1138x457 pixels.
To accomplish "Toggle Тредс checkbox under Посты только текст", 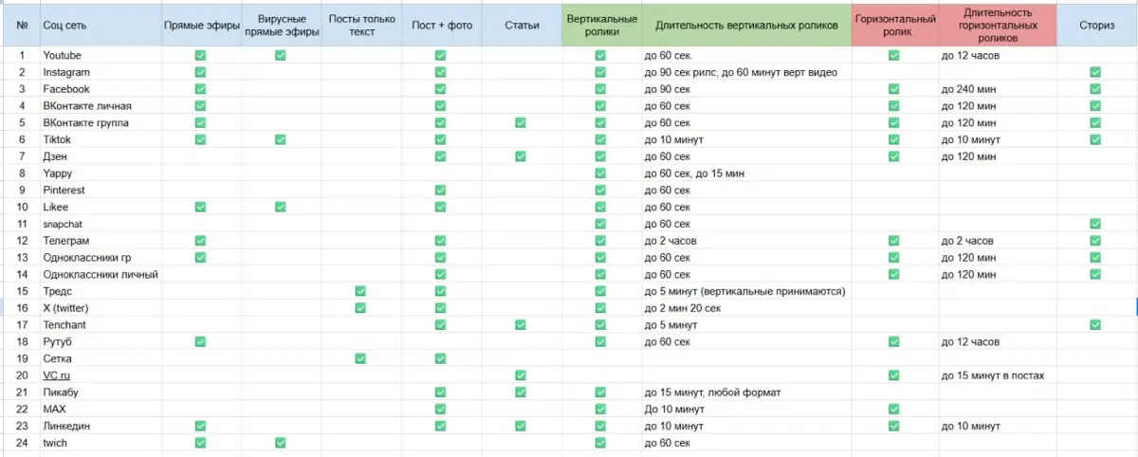I will tap(360, 291).
